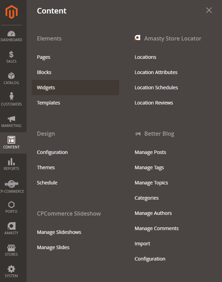
Task: Open Location Reviews
Action: click(154, 103)
